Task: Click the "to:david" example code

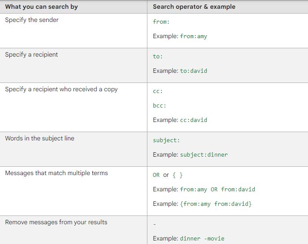Action: click(194, 71)
